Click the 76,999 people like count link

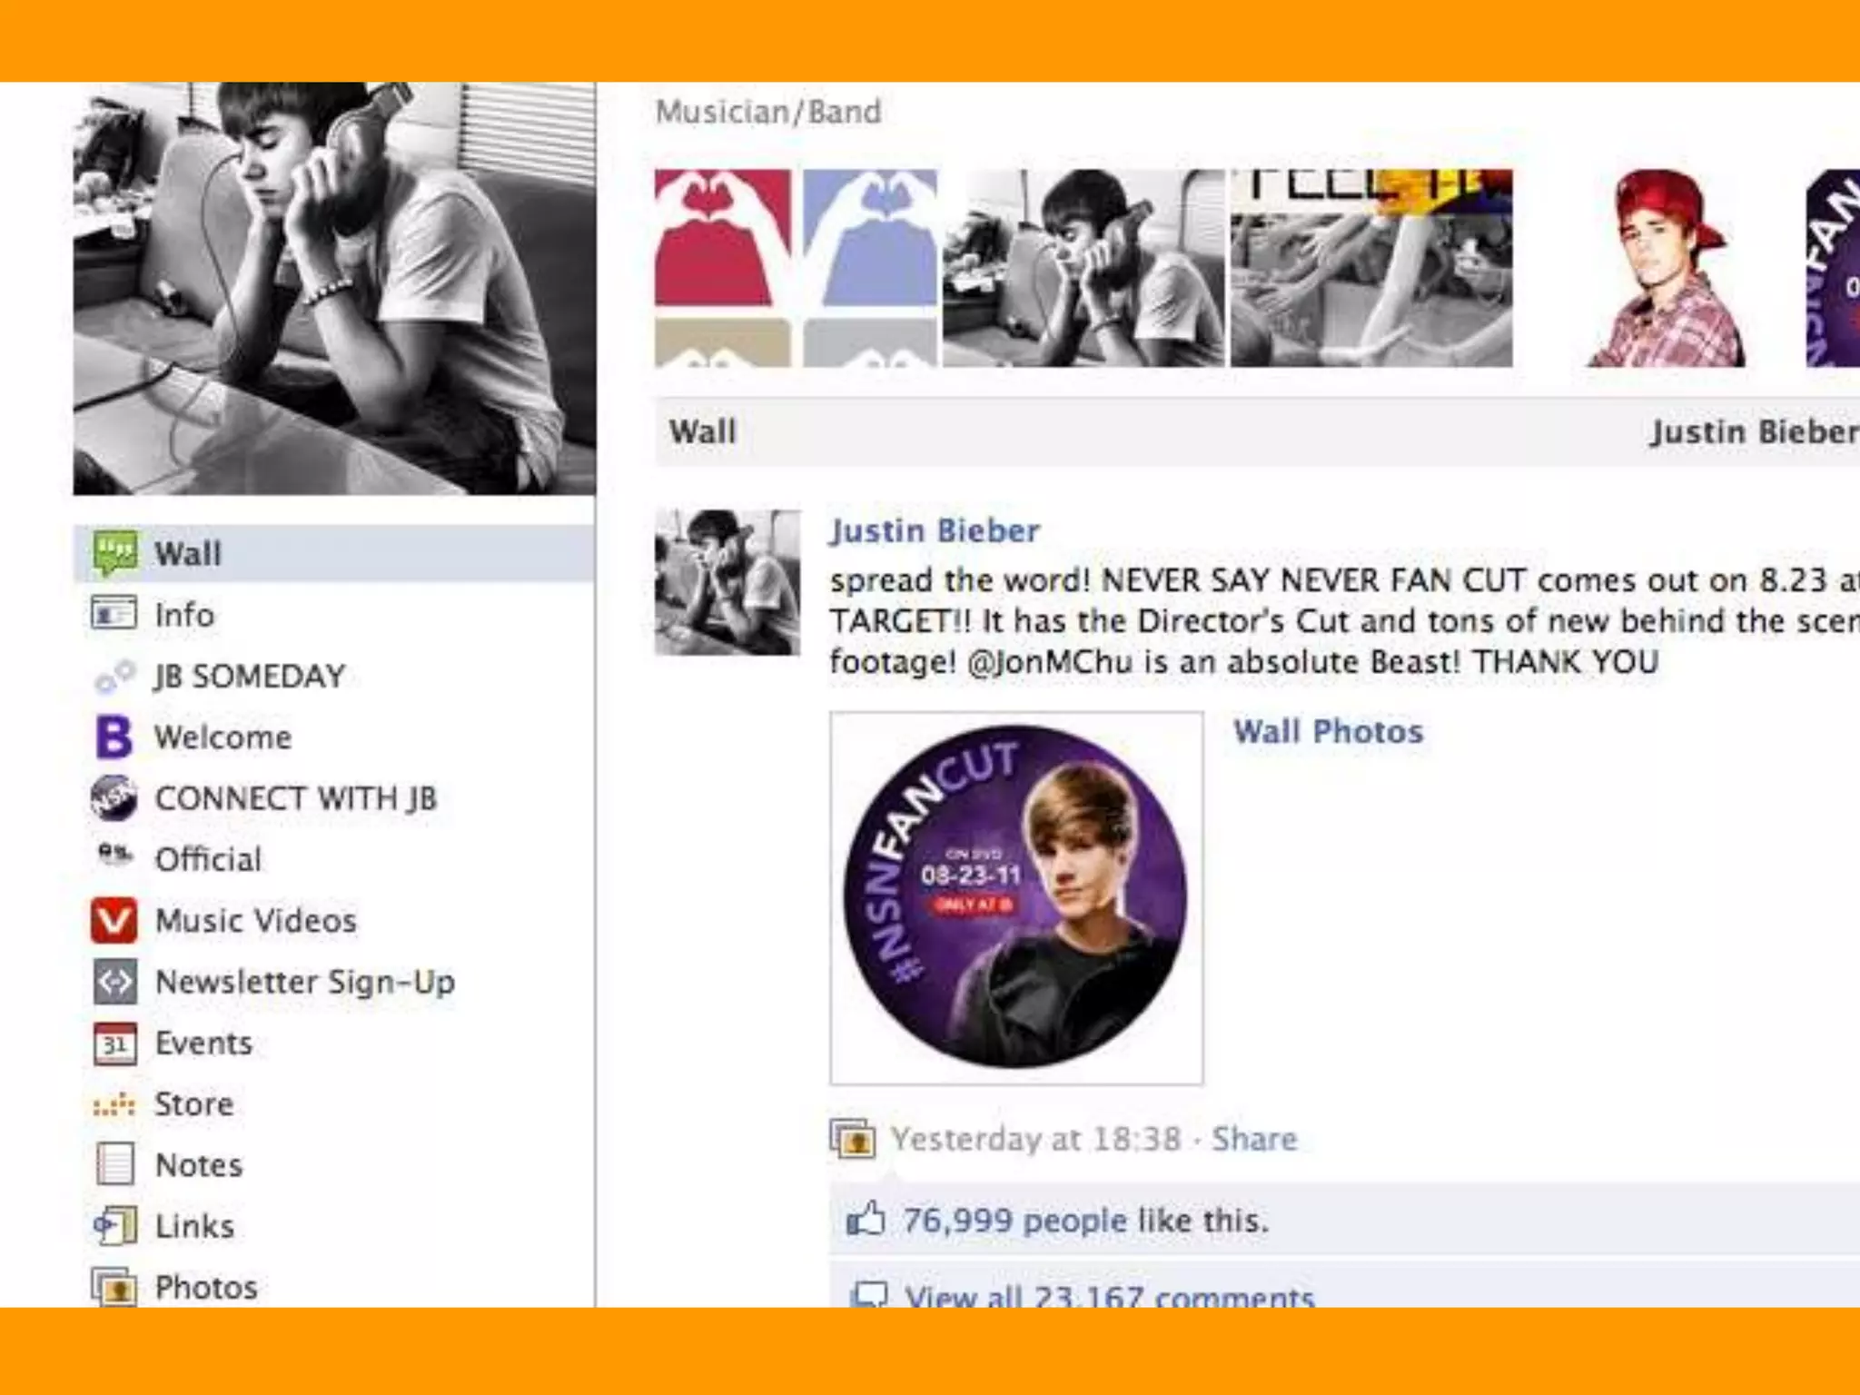[1014, 1220]
